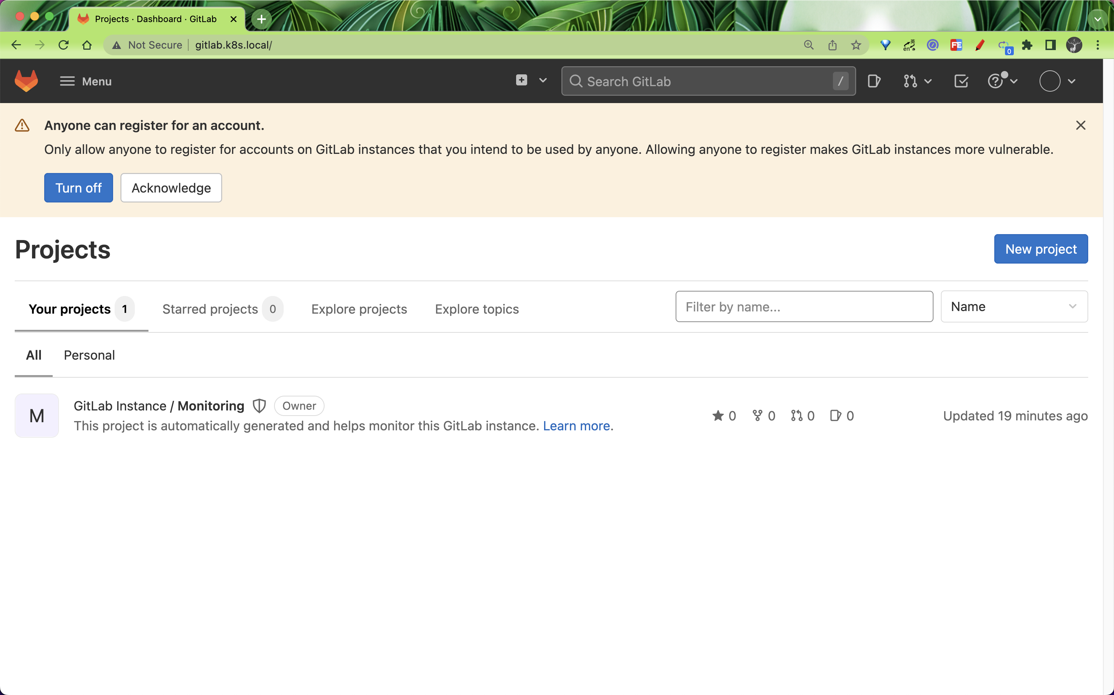Expand the user profile dropdown chevron
This screenshot has height=695, width=1114.
coord(1072,81)
